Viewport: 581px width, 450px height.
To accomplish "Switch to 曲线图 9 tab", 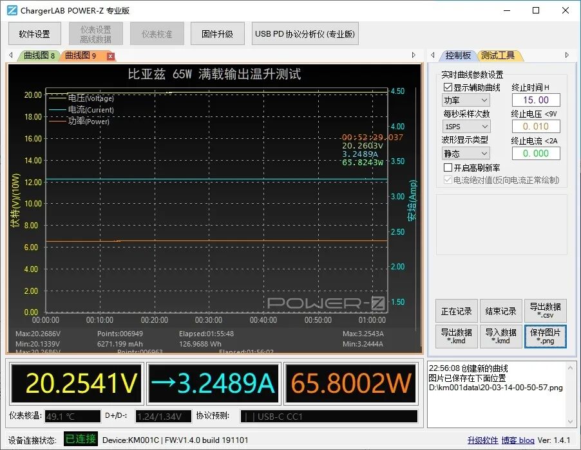I will click(81, 56).
